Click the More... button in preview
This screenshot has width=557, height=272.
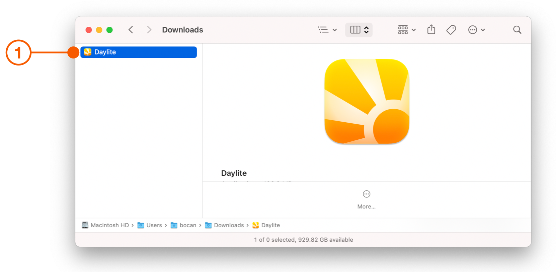[367, 200]
